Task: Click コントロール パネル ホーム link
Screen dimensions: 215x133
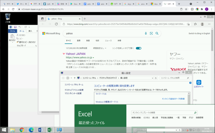Action: 74,85
